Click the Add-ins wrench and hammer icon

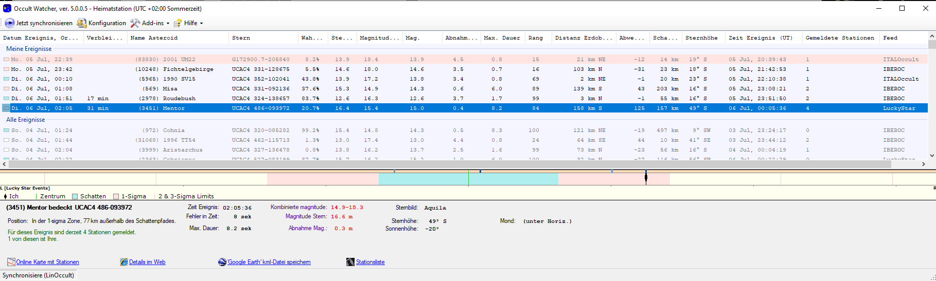point(135,23)
